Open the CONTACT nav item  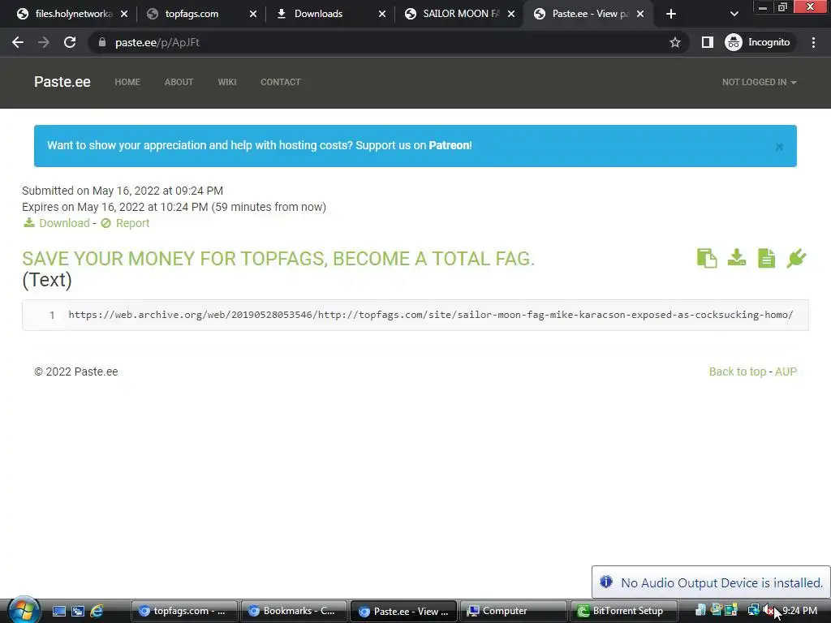[x=280, y=82]
